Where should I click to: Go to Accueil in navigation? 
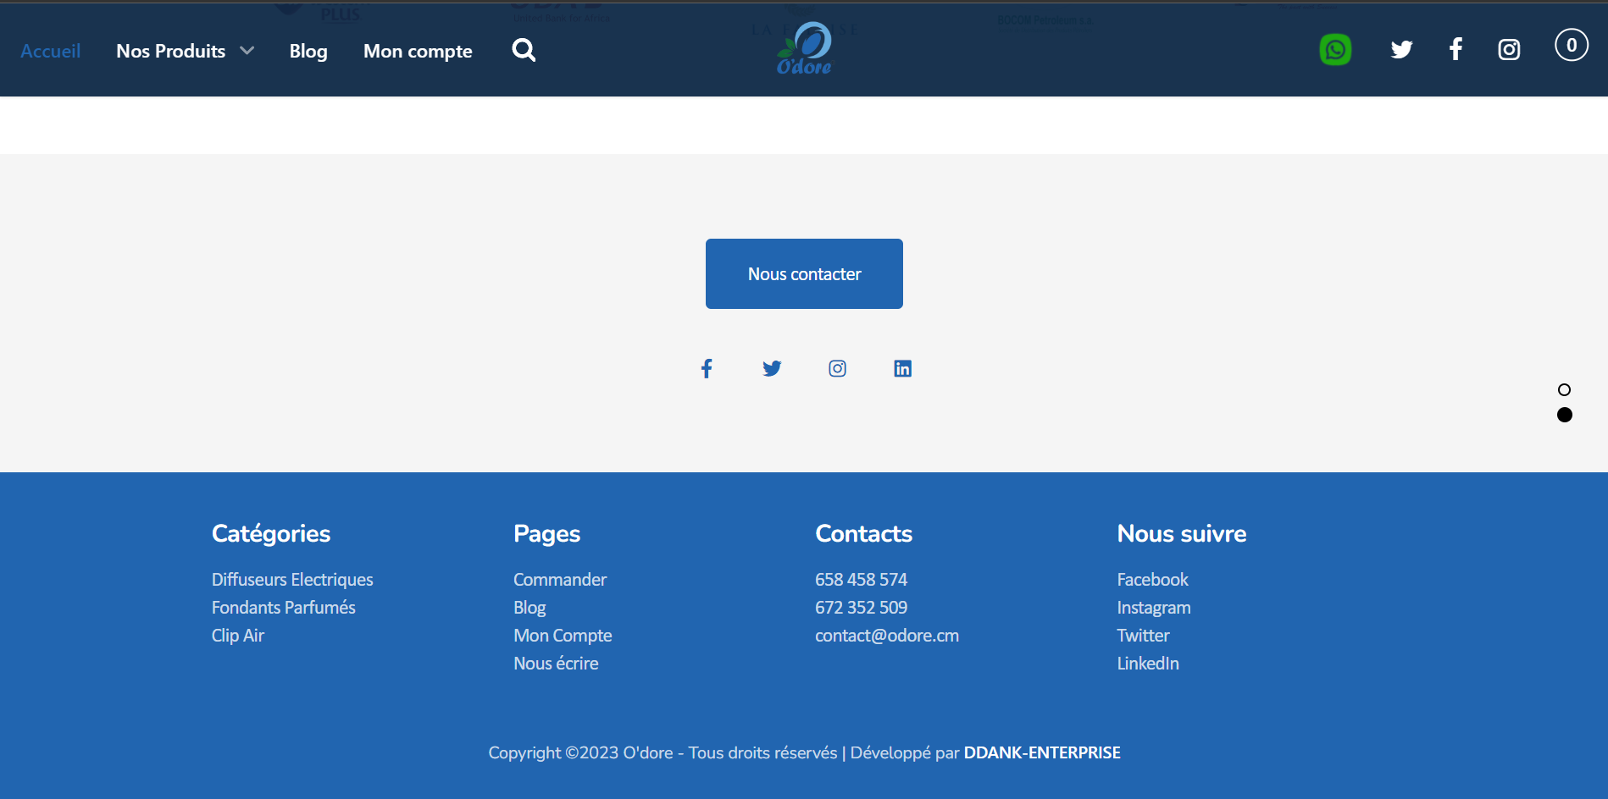click(51, 51)
